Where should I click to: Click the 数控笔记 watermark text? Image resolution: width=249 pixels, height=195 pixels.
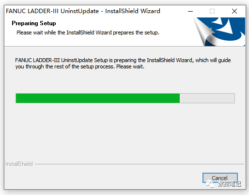click(x=230, y=184)
